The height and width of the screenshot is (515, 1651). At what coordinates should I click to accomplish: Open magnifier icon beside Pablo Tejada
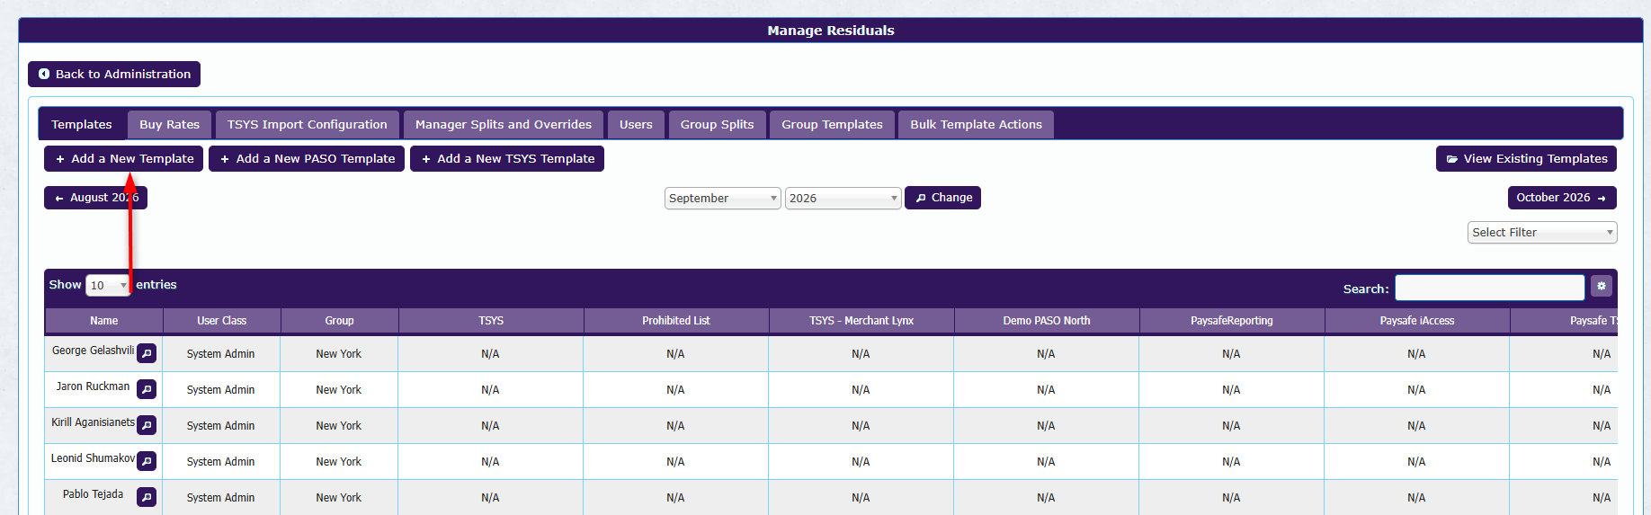[147, 497]
